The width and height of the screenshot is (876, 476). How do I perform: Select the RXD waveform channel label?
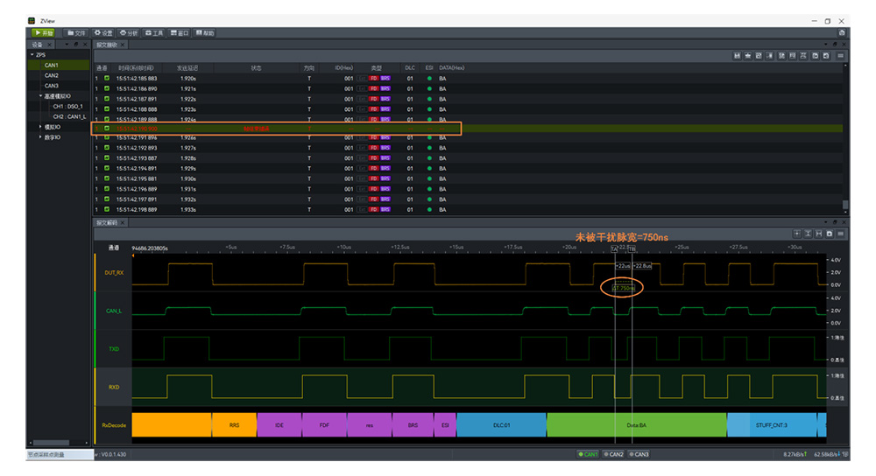(114, 387)
